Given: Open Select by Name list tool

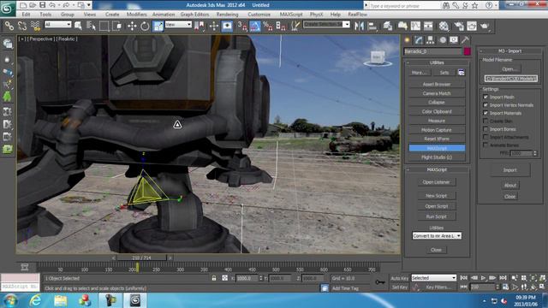Looking at the screenshot, I should [x=91, y=26].
